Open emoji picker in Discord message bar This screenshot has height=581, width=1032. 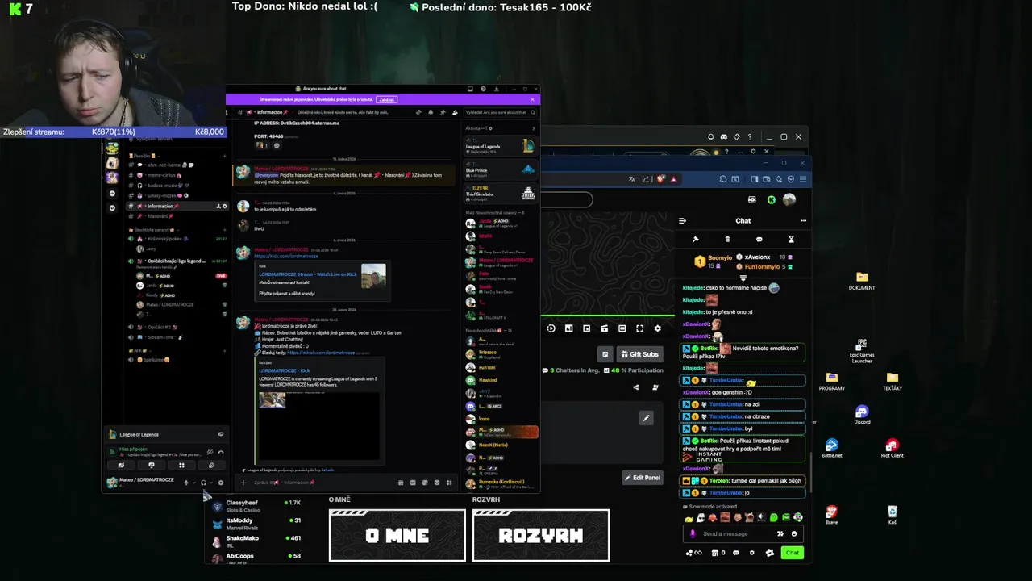point(437,483)
